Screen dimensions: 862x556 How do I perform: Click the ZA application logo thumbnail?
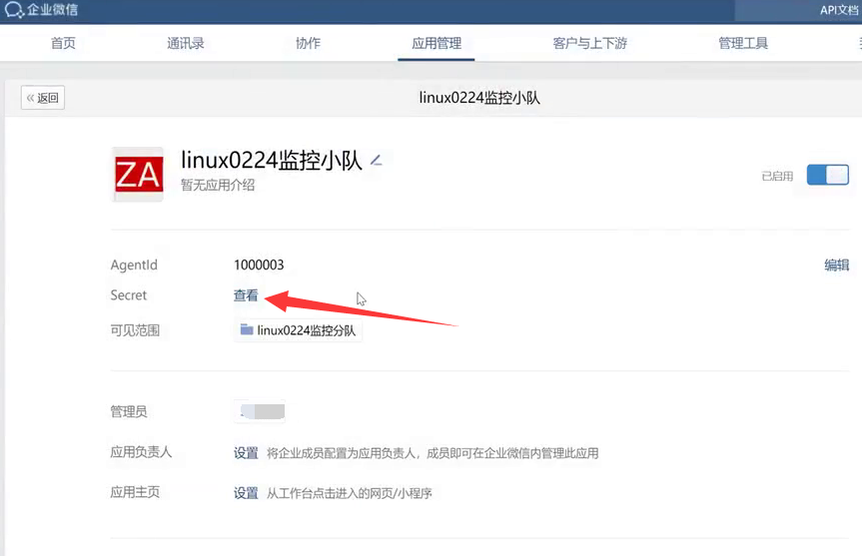point(138,174)
